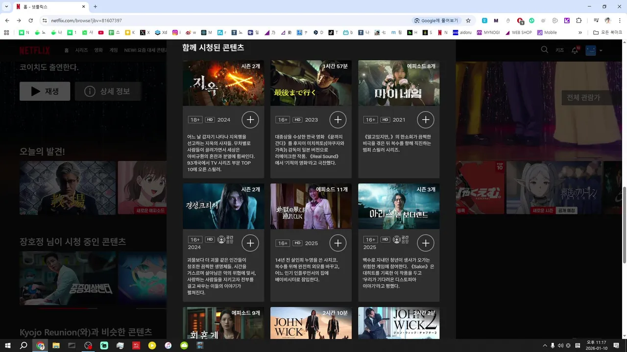Open the Mobile bookmark
This screenshot has height=352, width=627.
click(x=547, y=33)
